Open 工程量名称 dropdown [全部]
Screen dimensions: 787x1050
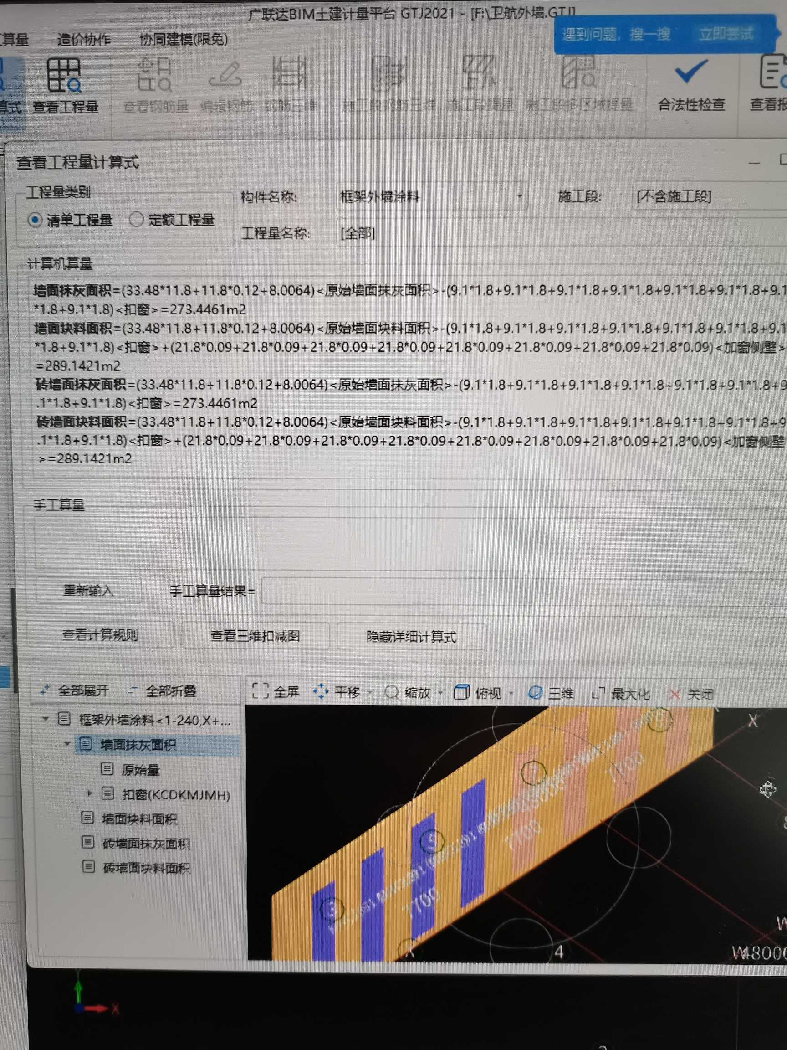[x=561, y=233]
